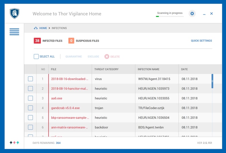Click file 2018-08-16-hancitor-mal...
This screenshot has height=153, width=226.
[70, 89]
